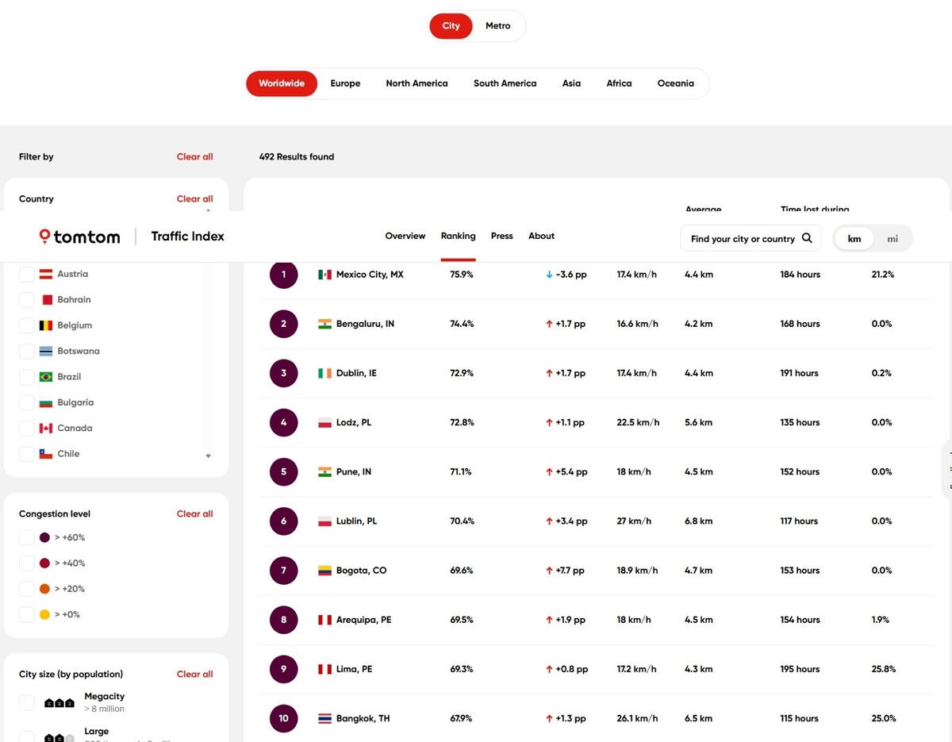The width and height of the screenshot is (952, 742).
Task: Click the search magnifier icon
Action: (x=807, y=238)
